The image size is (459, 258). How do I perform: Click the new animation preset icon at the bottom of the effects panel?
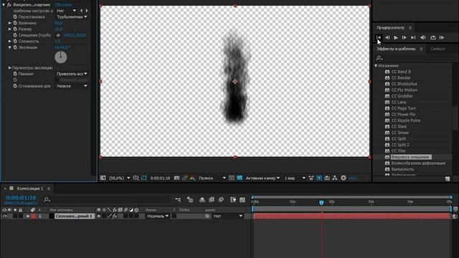(448, 178)
